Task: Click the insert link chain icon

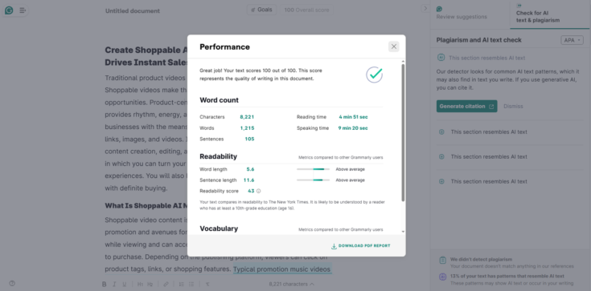Action: (166, 285)
